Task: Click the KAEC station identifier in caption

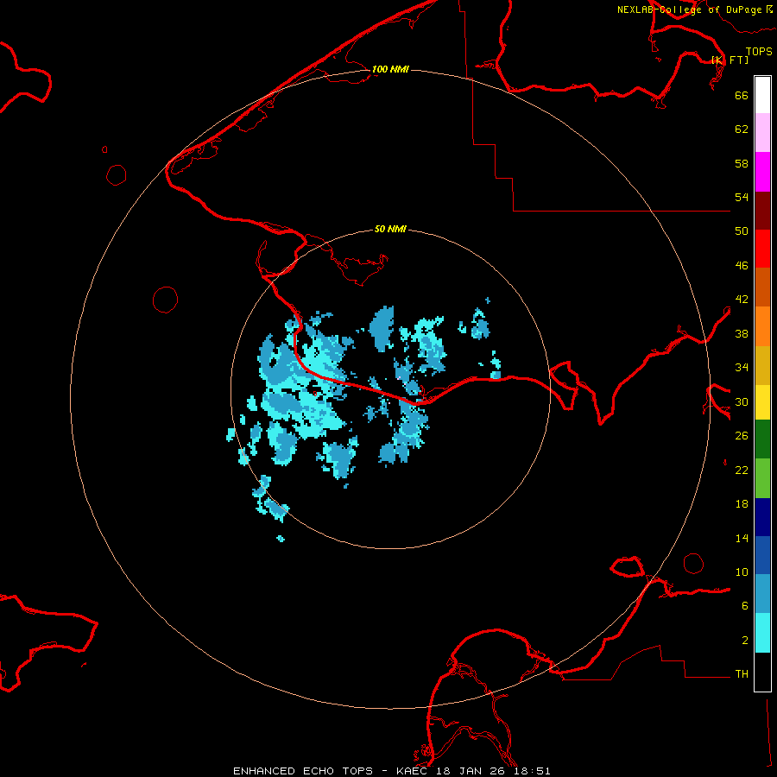Action: tap(412, 771)
